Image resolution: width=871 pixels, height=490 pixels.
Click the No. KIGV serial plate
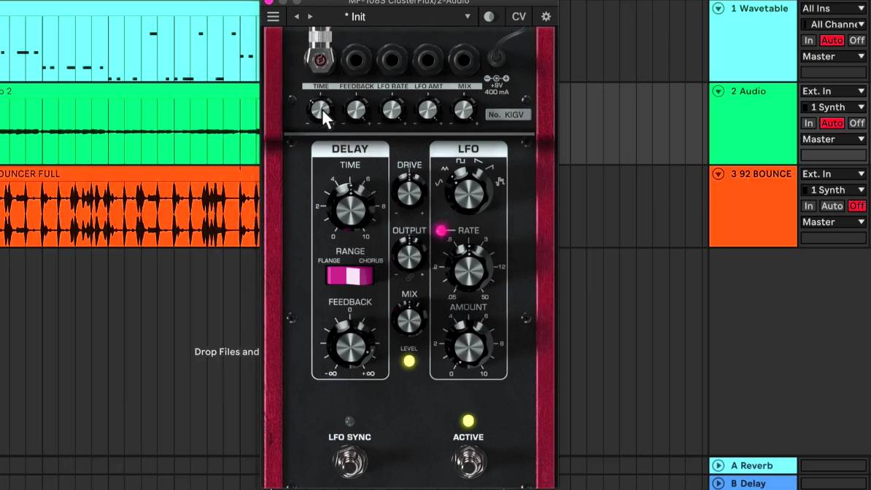508,114
